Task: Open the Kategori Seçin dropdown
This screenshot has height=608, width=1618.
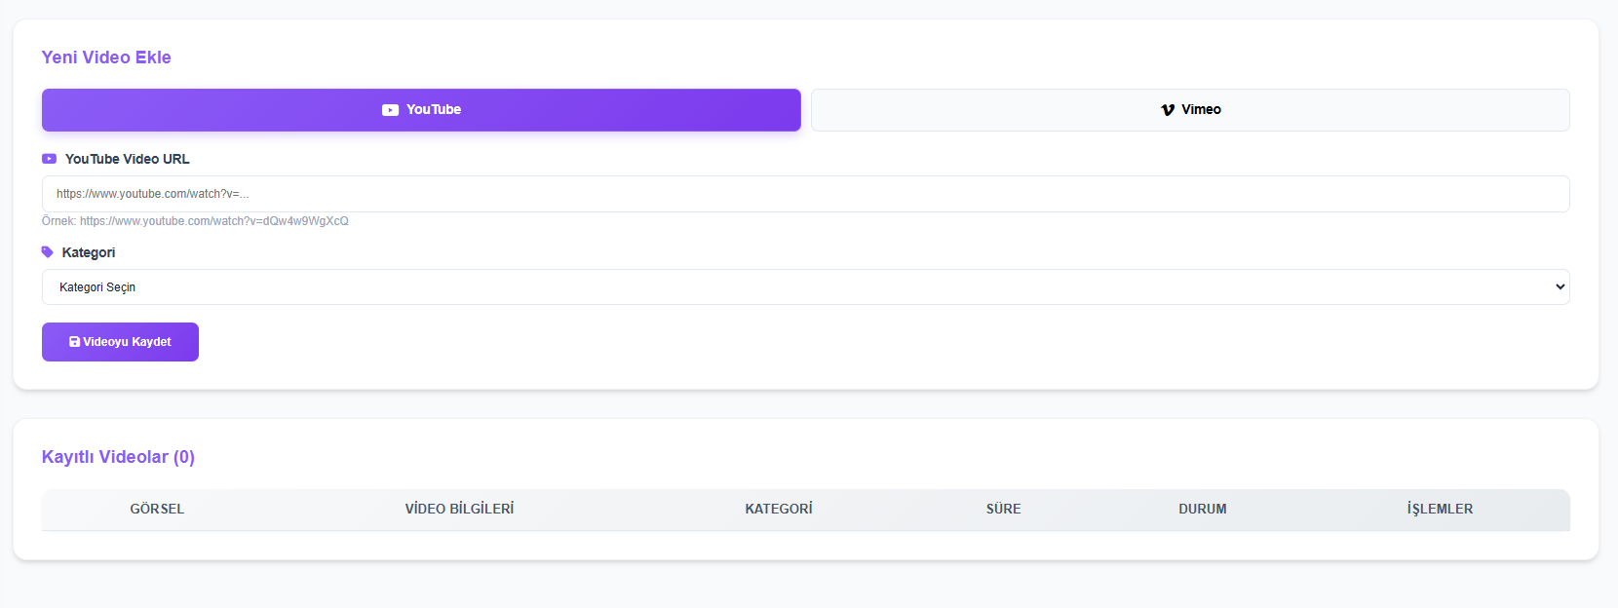Action: tap(805, 287)
